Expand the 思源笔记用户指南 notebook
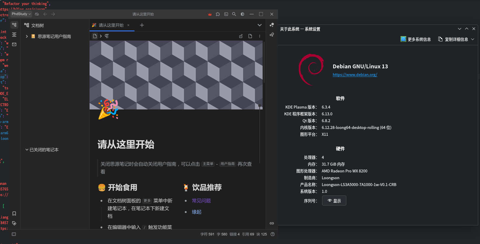Viewport: 480px width, 244px height. (27, 36)
